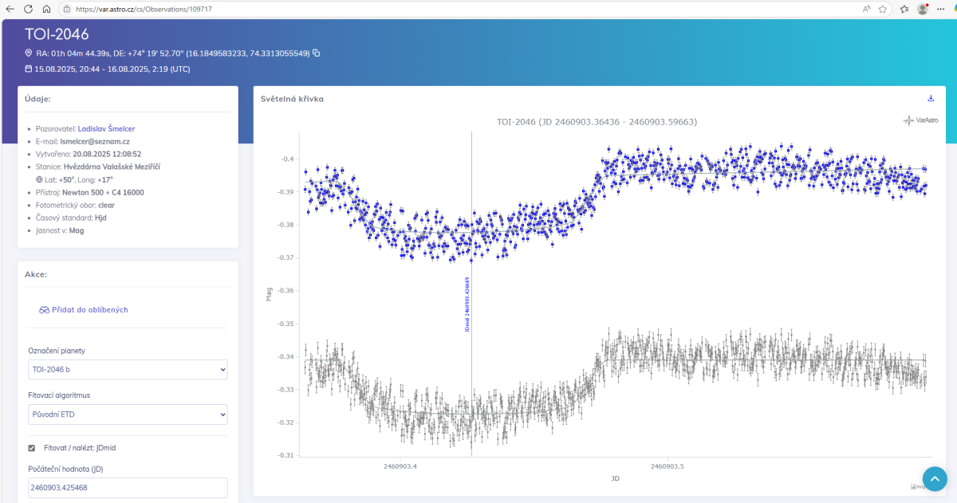957x503 pixels.
Task: Click the scroll-to-top arrow button
Action: pyautogui.click(x=935, y=478)
